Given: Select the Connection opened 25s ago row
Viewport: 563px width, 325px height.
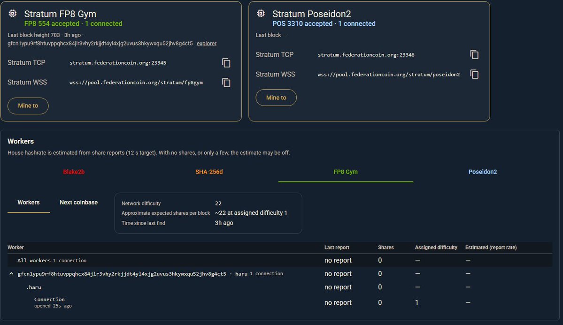Looking at the screenshot, I should click(x=280, y=302).
